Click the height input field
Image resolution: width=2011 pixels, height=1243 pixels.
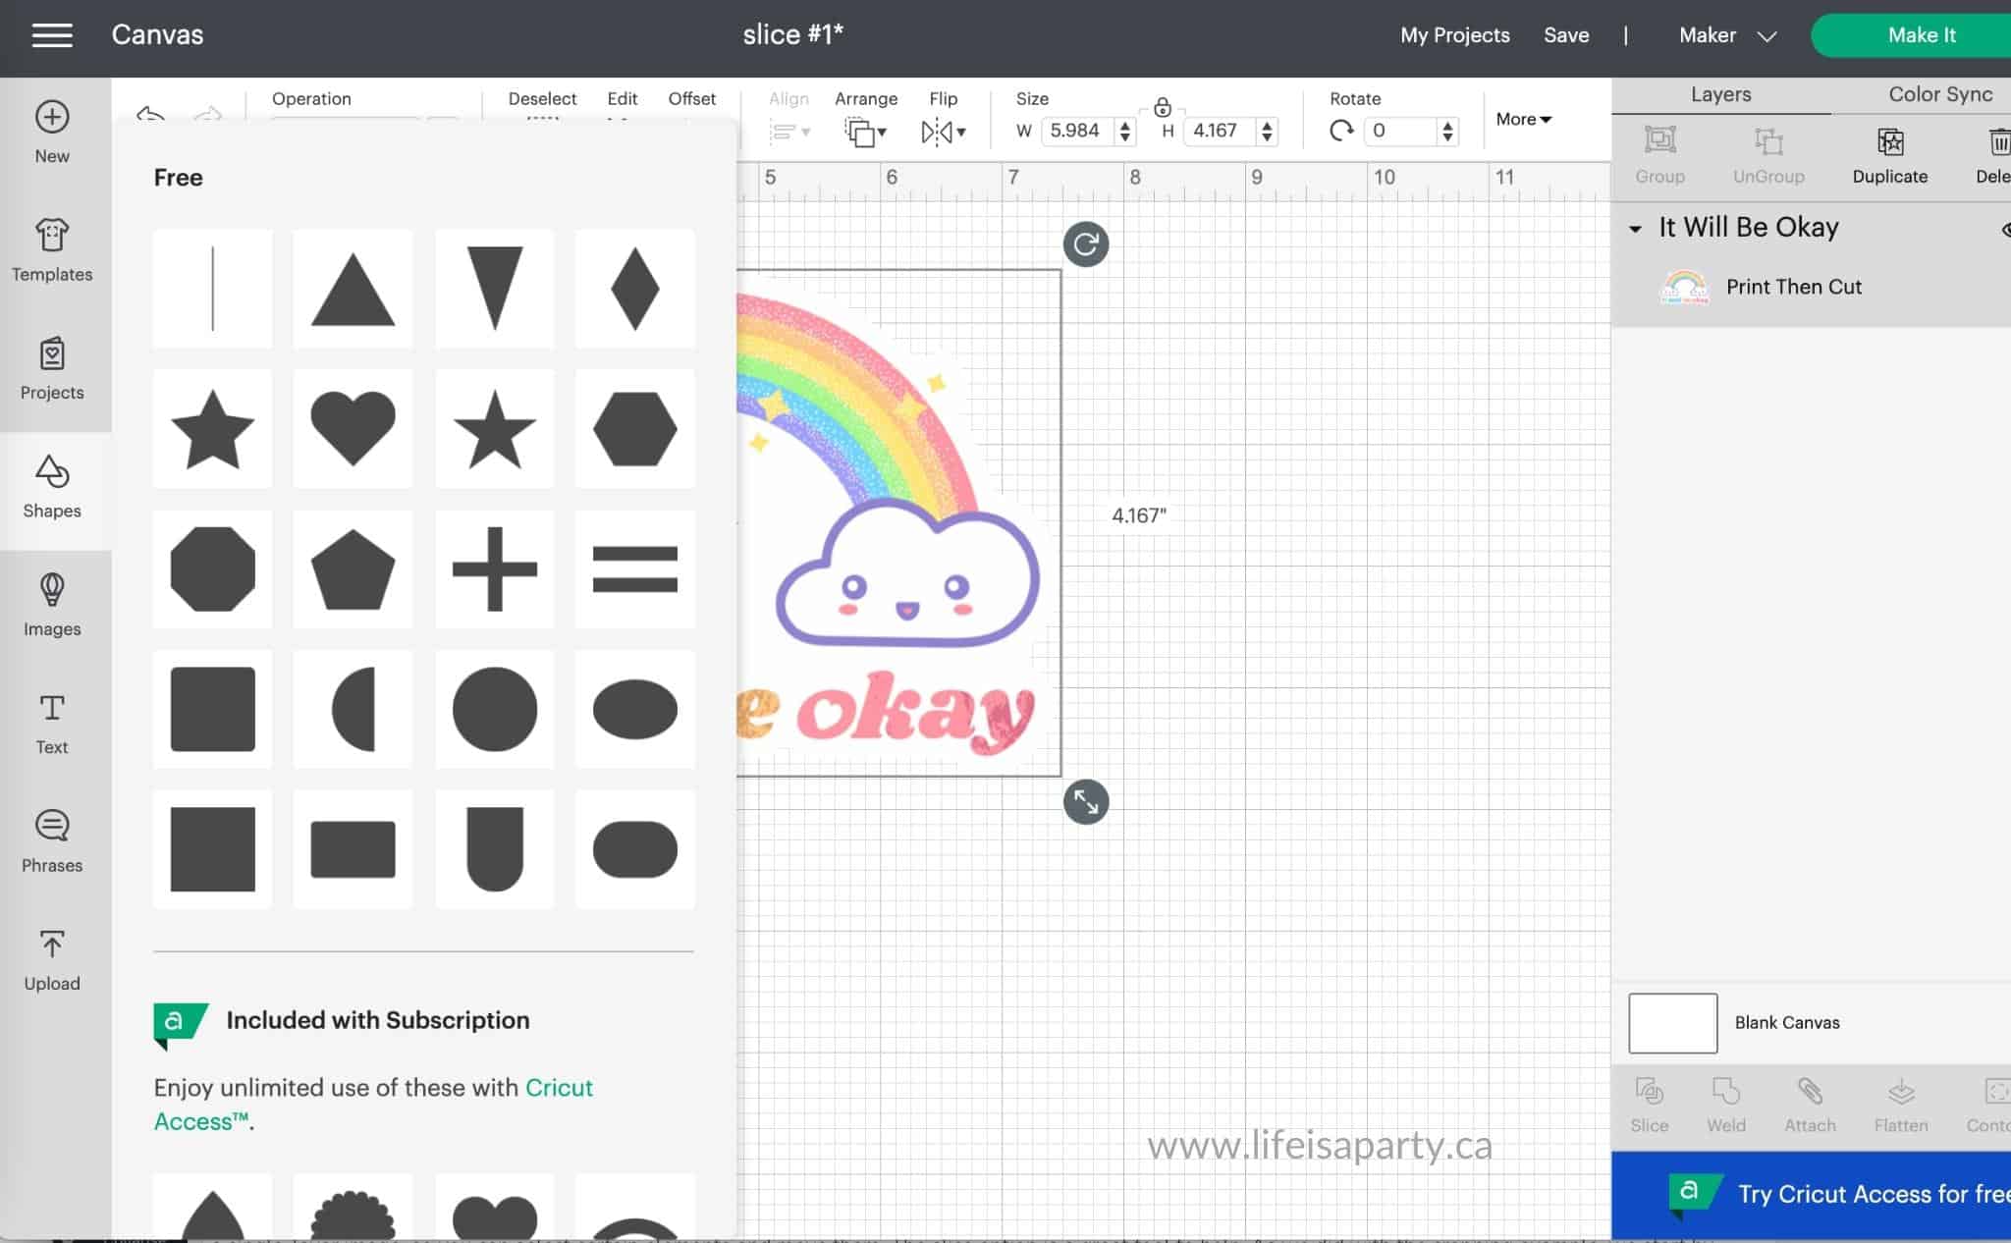(x=1220, y=131)
